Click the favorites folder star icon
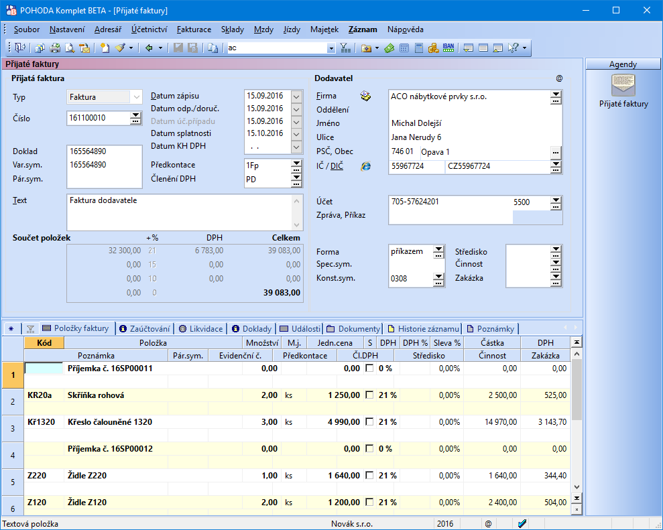 coord(366,48)
